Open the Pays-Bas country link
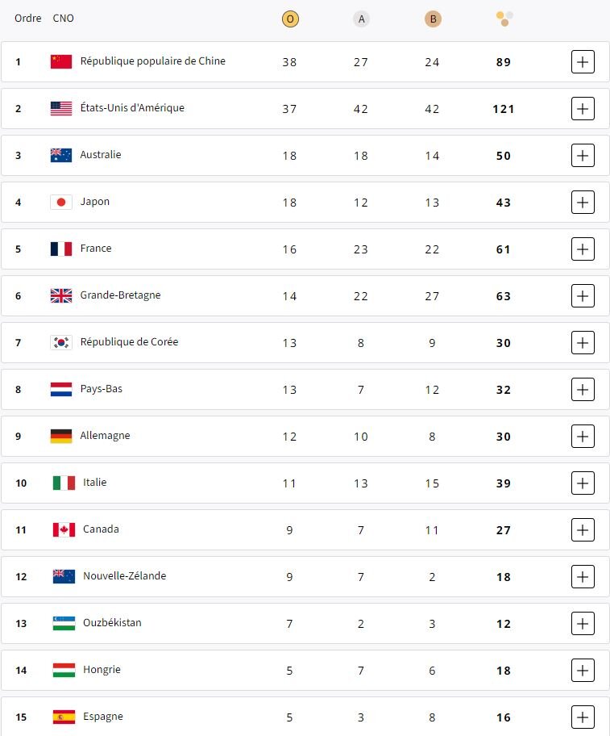This screenshot has width=610, height=736. pyautogui.click(x=102, y=389)
